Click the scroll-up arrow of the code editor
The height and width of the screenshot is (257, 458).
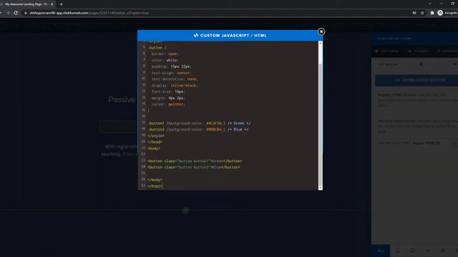(x=321, y=43)
